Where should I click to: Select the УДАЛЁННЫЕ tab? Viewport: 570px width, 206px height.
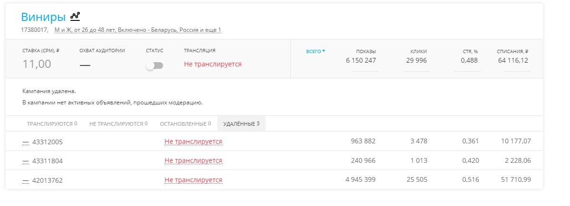click(242, 124)
